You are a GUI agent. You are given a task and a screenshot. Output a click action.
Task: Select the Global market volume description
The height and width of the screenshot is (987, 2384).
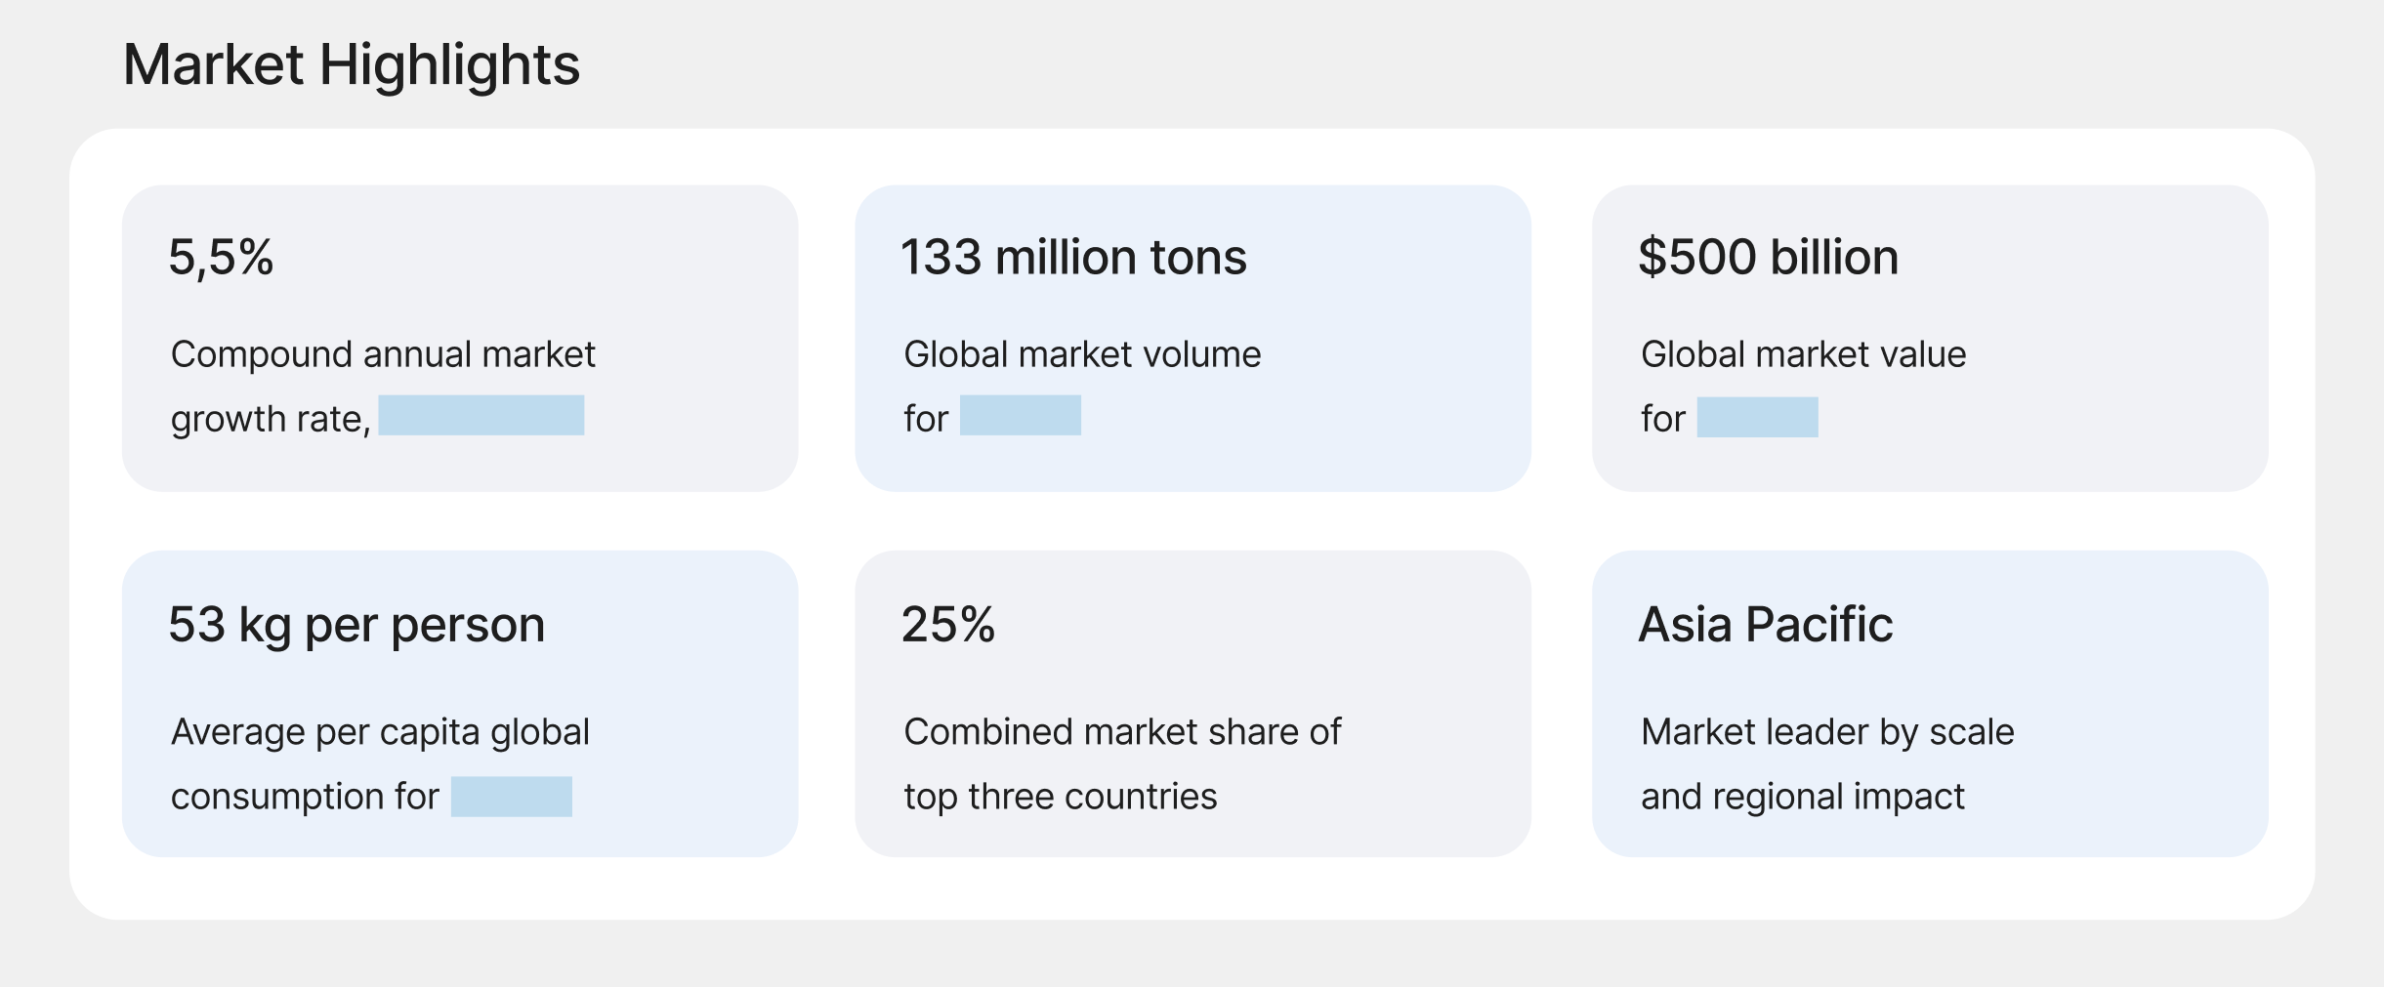tap(1082, 354)
